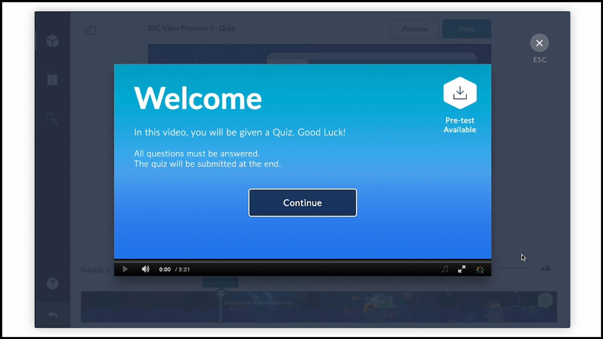Open the cube icon in left sidebar
Screen dimensions: 603x339
(52, 41)
